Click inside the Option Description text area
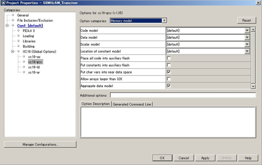Viewport: 262px width, 165px height. (168, 122)
